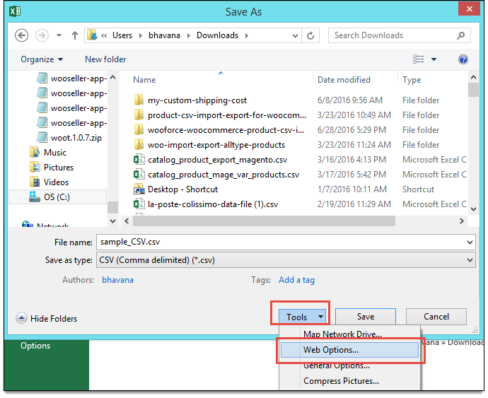Choose Map Network Drive menu entry
Image resolution: width=488 pixels, height=398 pixels.
[x=342, y=334]
